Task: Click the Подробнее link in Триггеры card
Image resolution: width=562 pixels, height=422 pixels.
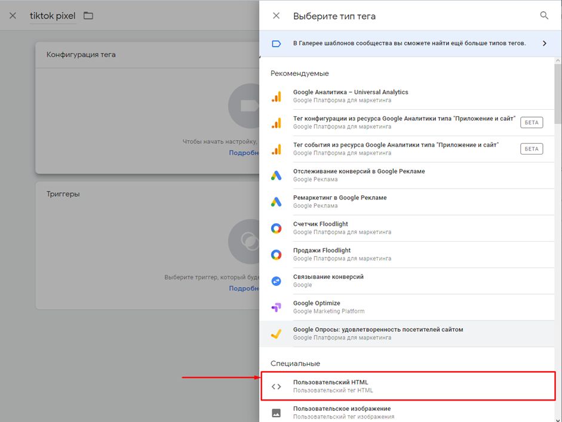Action: click(x=244, y=288)
